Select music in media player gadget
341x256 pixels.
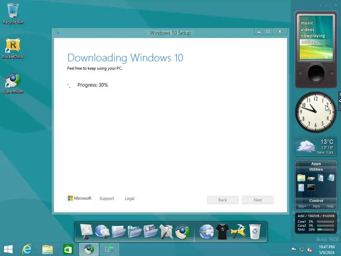click(x=307, y=23)
